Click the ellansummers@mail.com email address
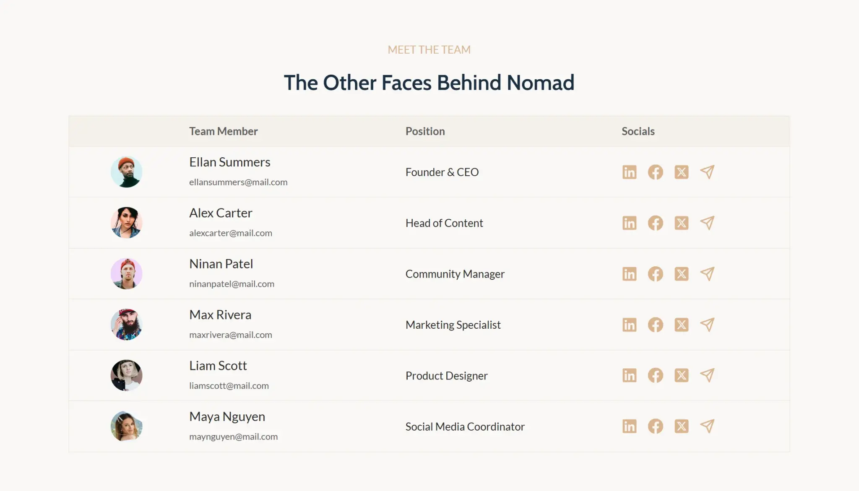 point(238,182)
